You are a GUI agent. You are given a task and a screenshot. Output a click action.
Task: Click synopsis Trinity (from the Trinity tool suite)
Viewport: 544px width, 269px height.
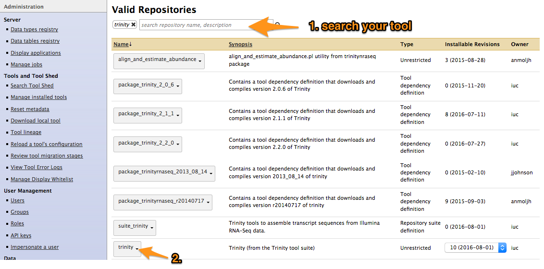[272, 248]
